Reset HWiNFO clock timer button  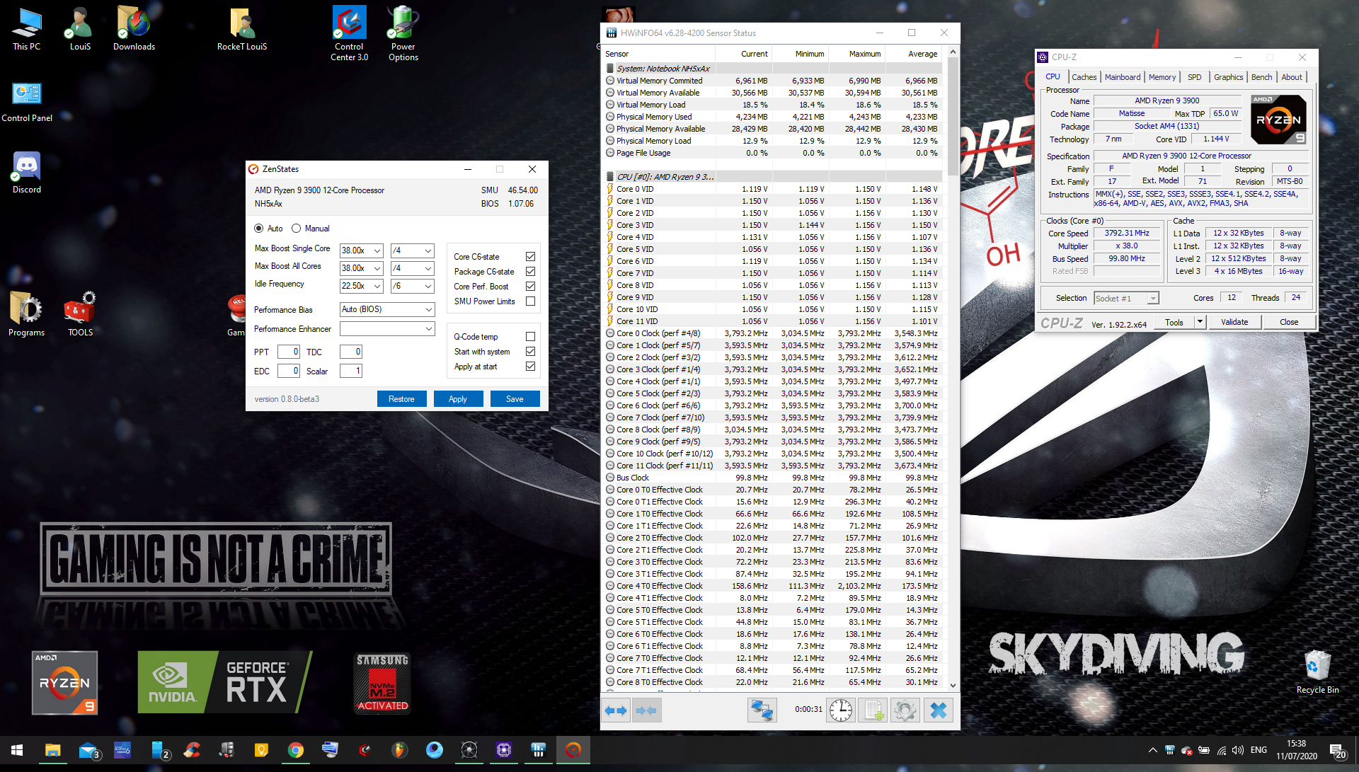[x=841, y=710]
